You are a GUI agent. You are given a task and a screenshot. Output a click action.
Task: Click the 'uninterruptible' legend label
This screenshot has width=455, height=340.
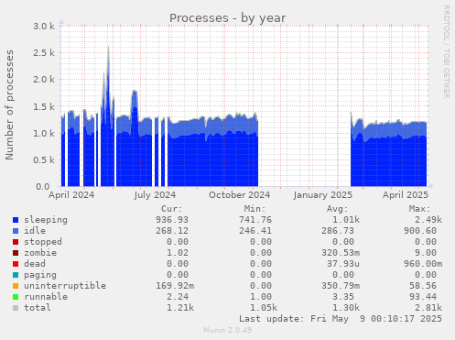point(65,286)
